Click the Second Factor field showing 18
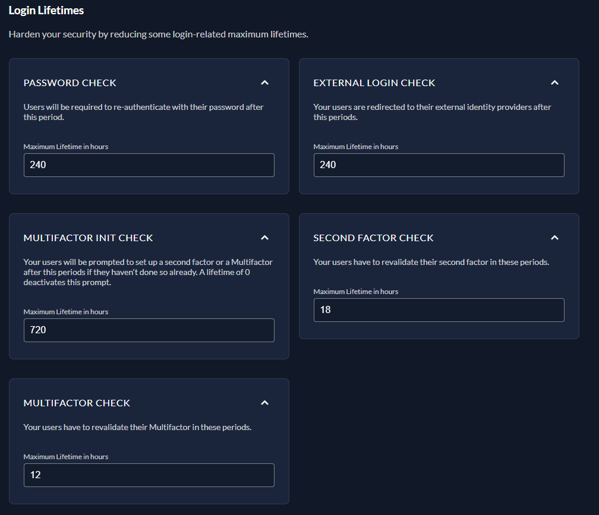The height and width of the screenshot is (515, 599). (439, 310)
